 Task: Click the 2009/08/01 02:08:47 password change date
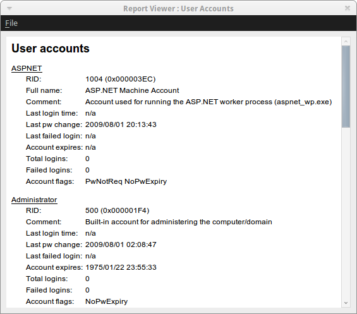click(121, 245)
